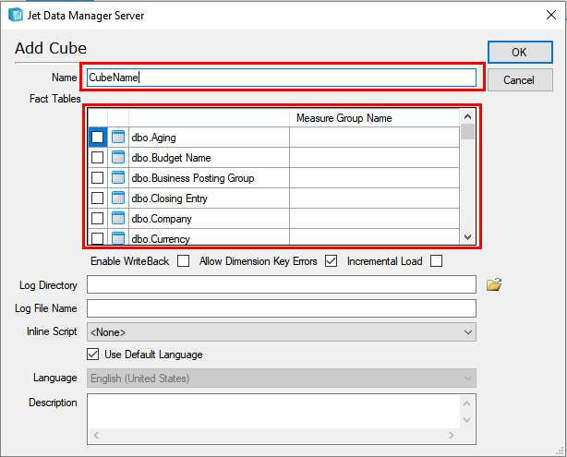Enable Incremental Load checkbox

click(437, 260)
